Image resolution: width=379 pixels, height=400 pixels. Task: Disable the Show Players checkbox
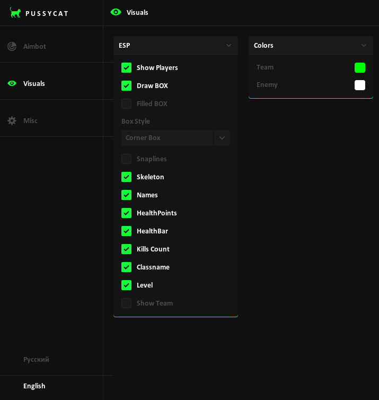tap(126, 67)
